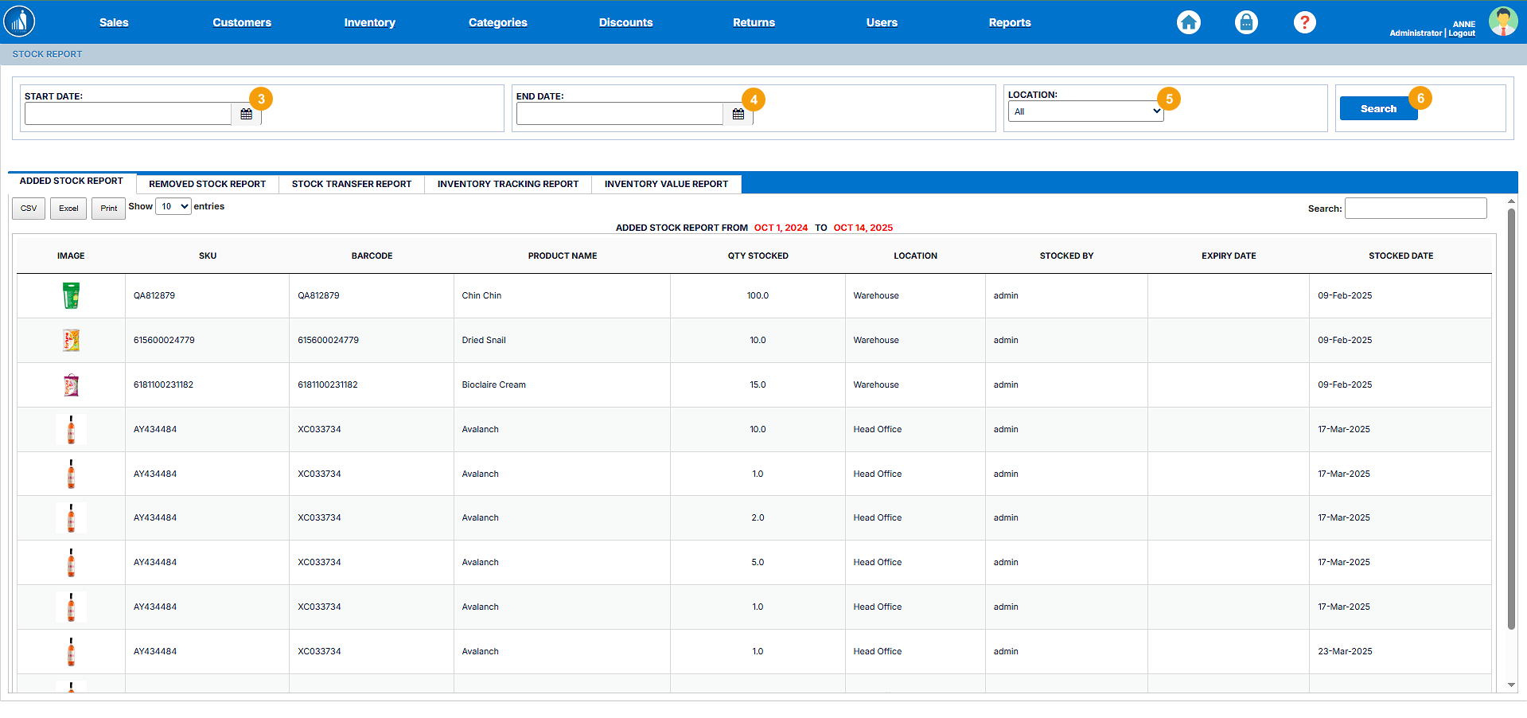Switch to Removed Stock Report tab
Viewport: 1527px width, 718px height.
click(x=207, y=184)
